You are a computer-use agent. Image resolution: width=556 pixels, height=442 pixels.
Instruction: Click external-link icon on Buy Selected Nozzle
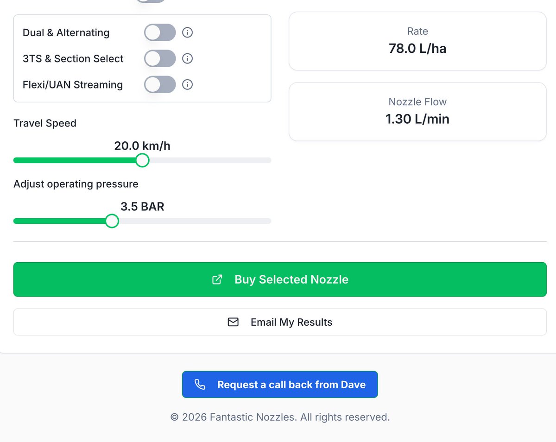[217, 279]
